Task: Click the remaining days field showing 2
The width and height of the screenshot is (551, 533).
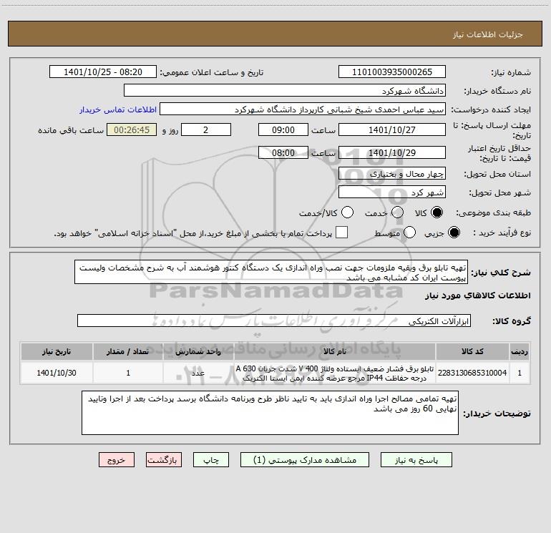Action: click(206, 130)
